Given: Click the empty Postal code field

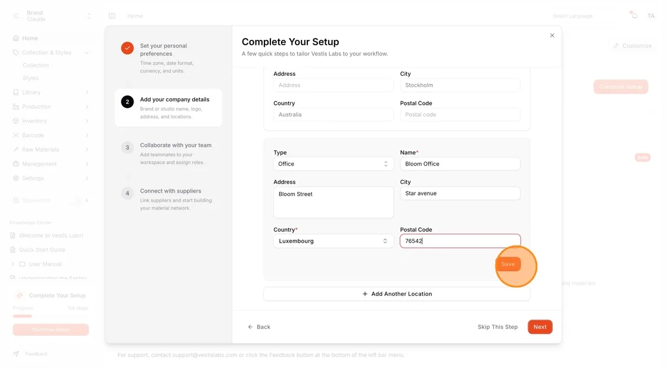Looking at the screenshot, I should [x=460, y=114].
